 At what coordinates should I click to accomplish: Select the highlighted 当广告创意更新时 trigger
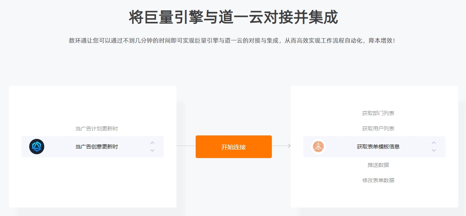click(93, 147)
